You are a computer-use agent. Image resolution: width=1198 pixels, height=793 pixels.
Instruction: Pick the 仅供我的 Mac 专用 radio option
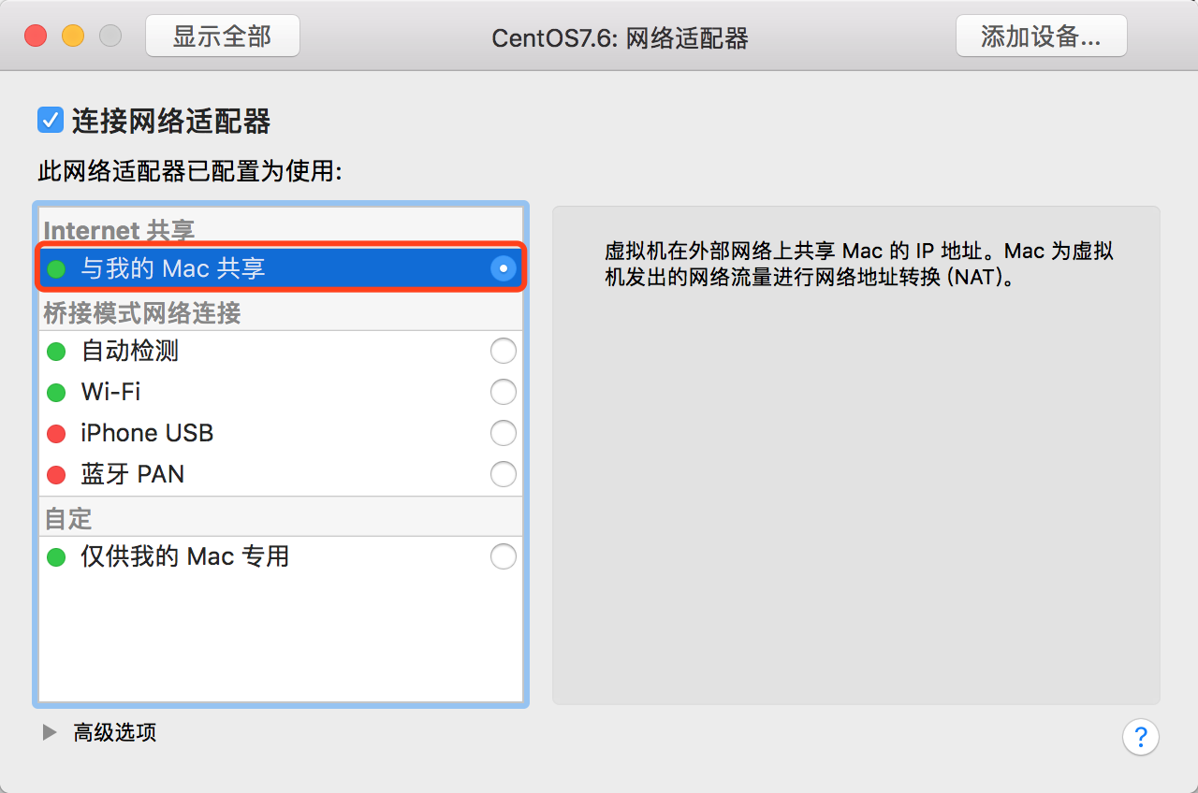point(504,557)
